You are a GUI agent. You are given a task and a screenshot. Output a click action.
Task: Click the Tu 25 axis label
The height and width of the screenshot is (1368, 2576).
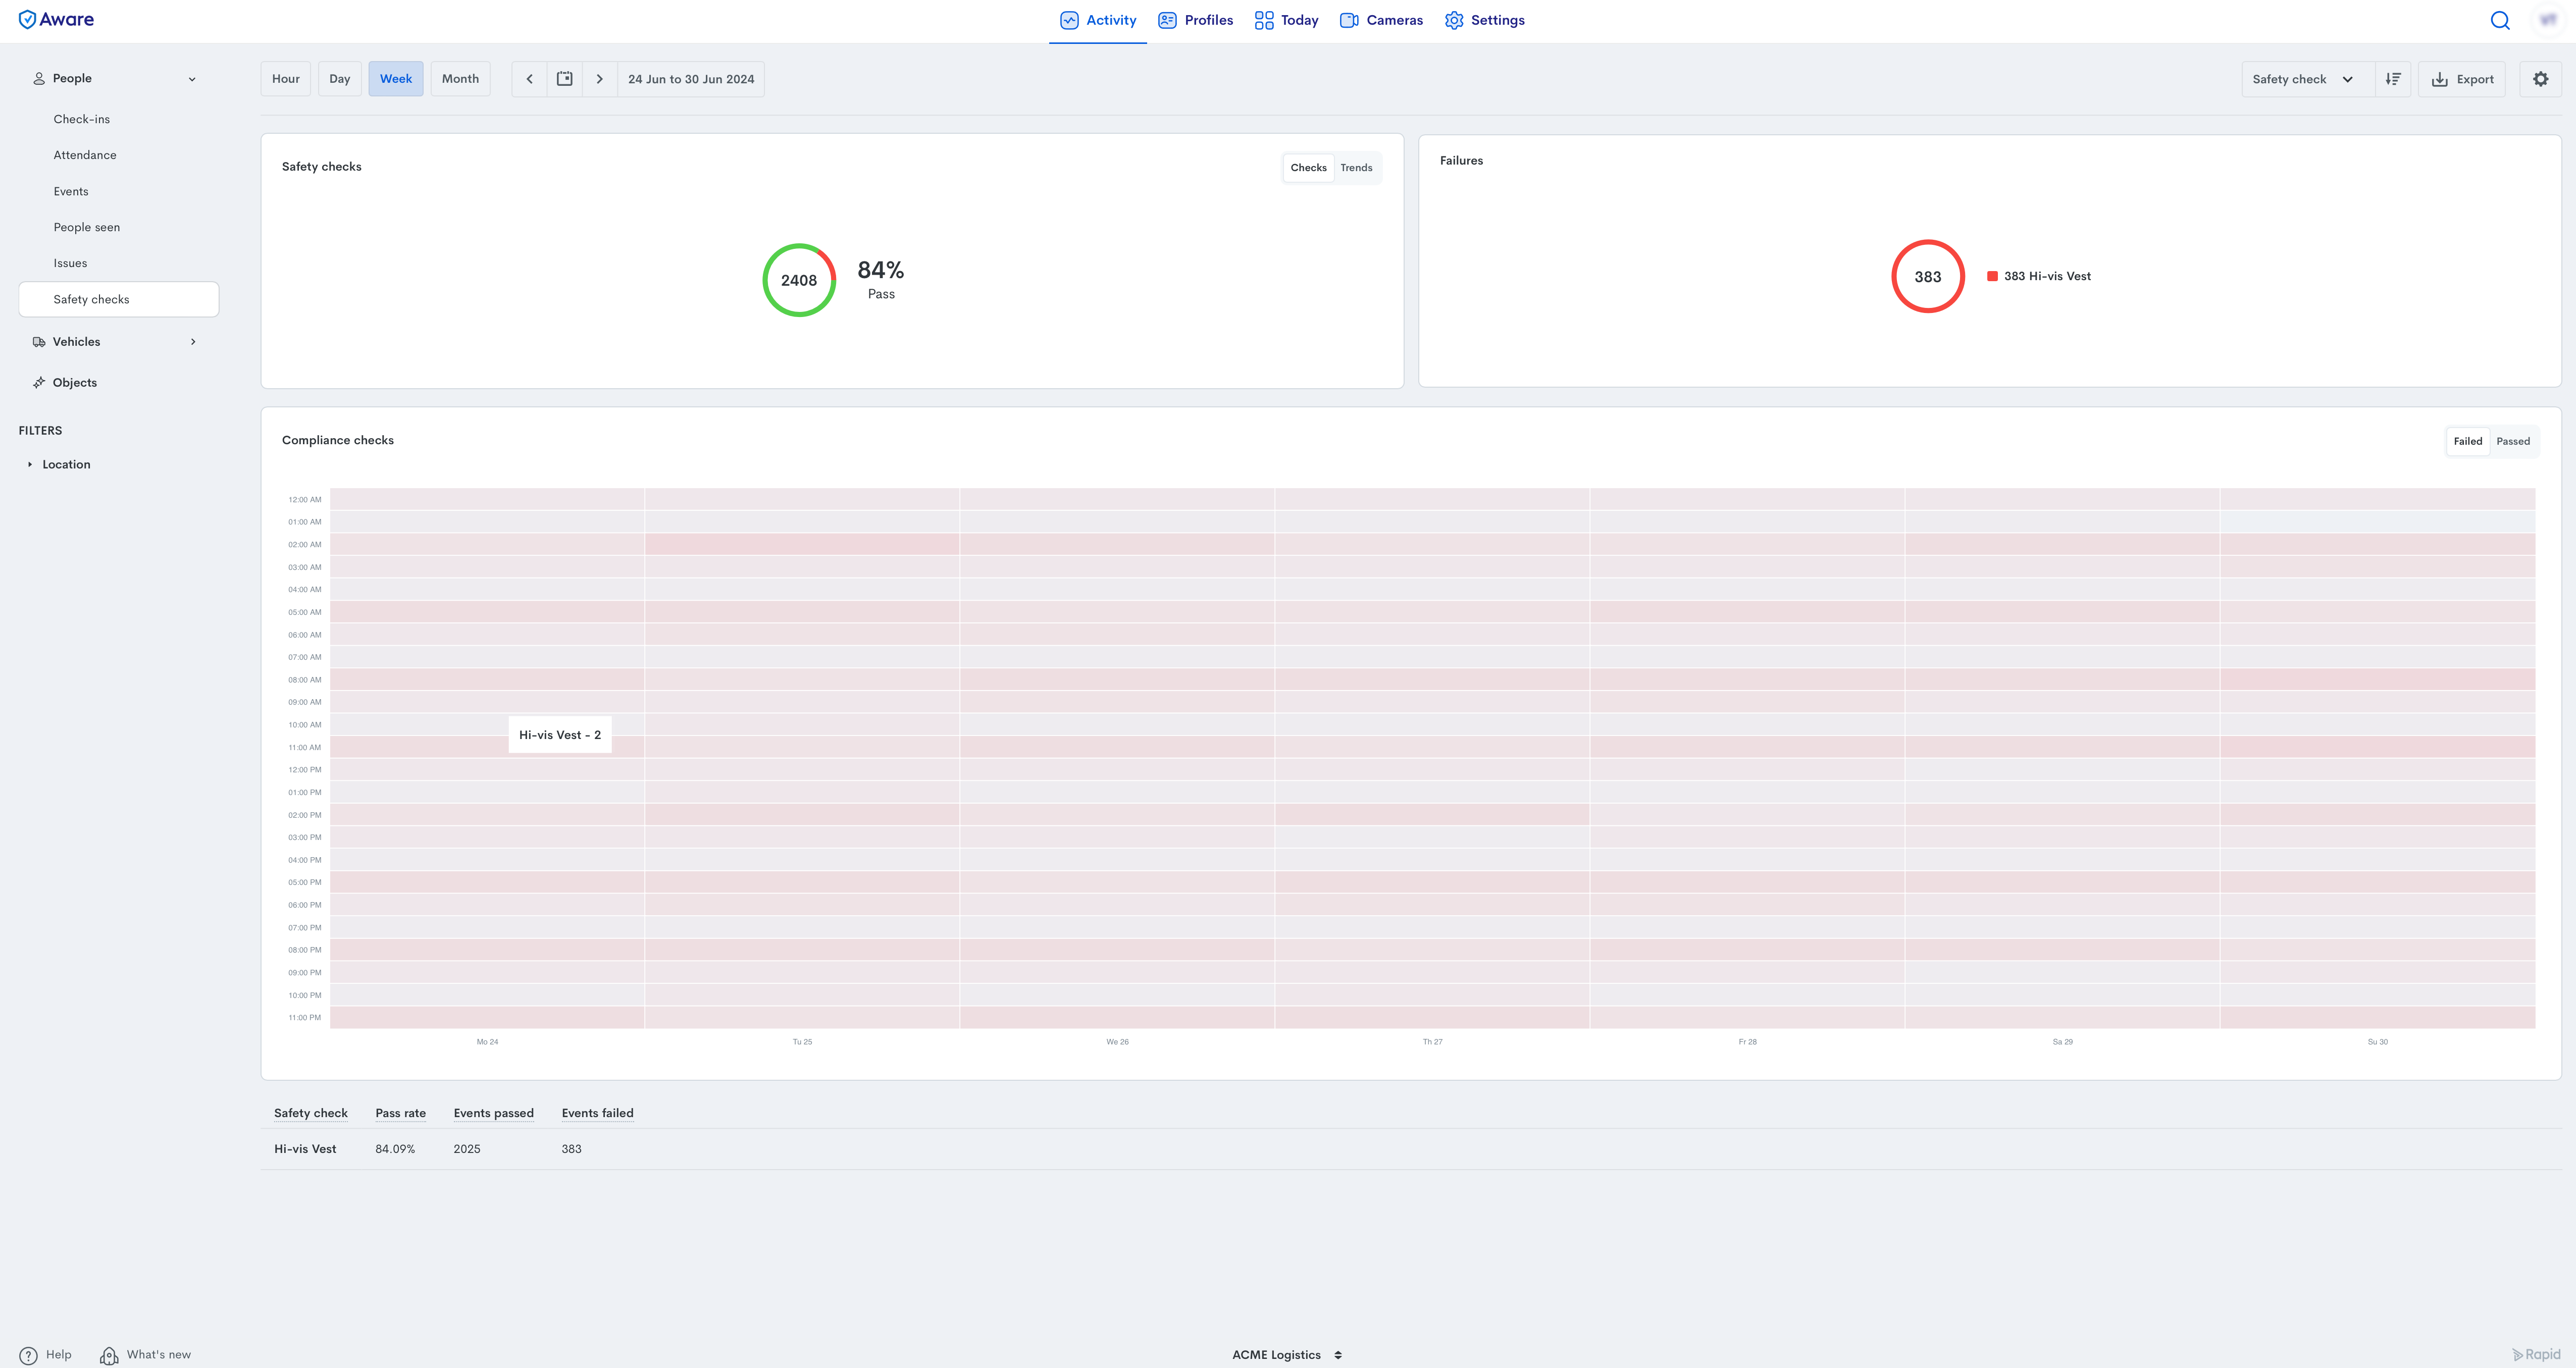pos(802,1042)
